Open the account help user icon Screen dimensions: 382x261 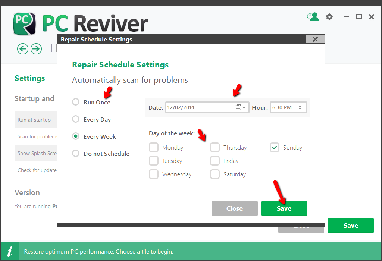point(313,17)
